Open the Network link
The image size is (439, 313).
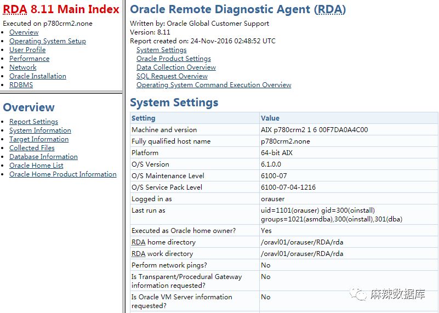[x=22, y=67]
